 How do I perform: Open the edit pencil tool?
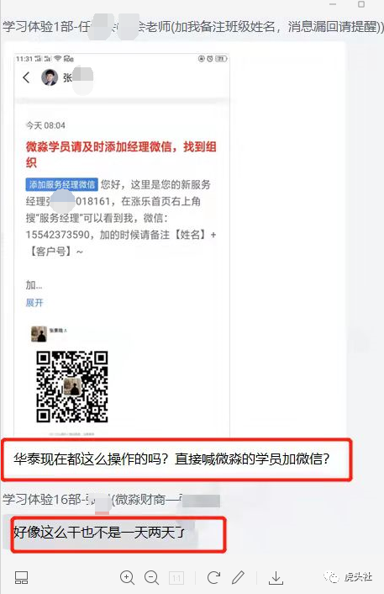click(x=238, y=577)
